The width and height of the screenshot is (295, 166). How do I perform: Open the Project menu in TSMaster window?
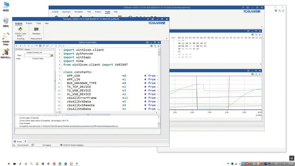coord(98,12)
